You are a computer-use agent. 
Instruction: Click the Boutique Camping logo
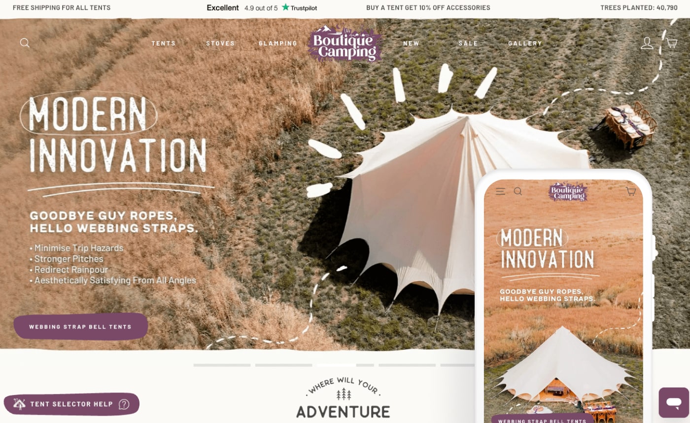click(345, 43)
